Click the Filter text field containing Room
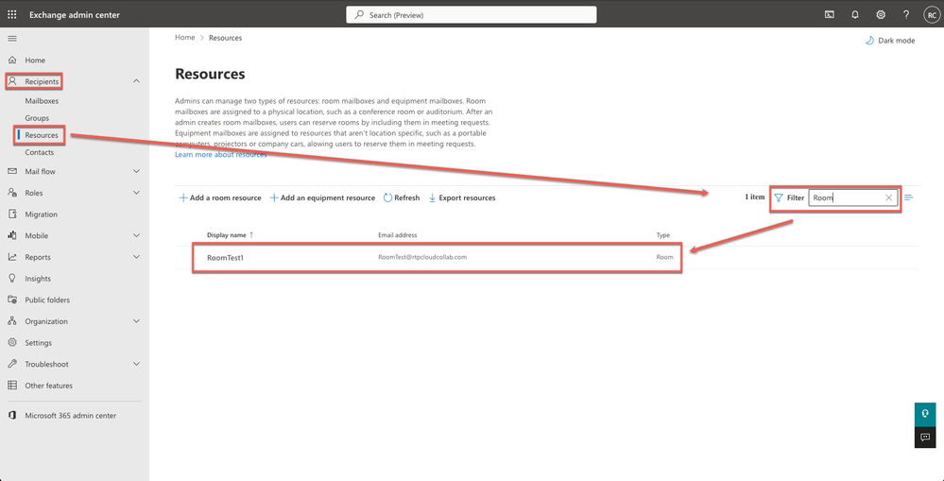The width and height of the screenshot is (944, 481). pos(853,198)
